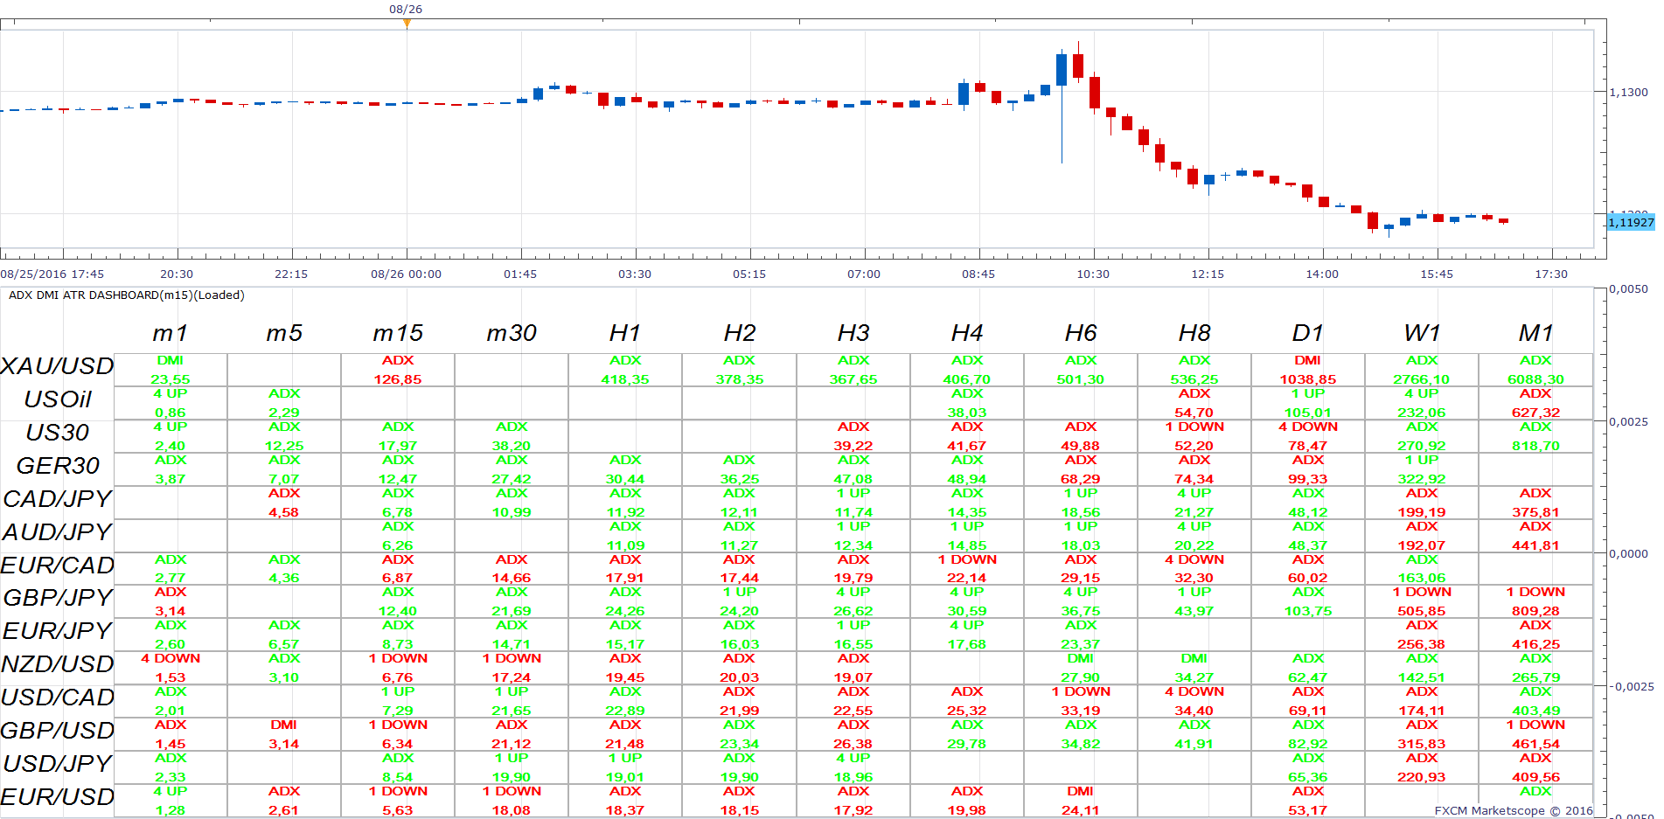
Task: Click the 08/26 00:00 time axis label
Action: 406,274
